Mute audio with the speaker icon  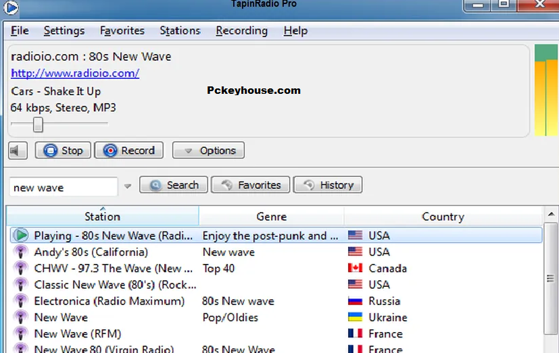18,151
